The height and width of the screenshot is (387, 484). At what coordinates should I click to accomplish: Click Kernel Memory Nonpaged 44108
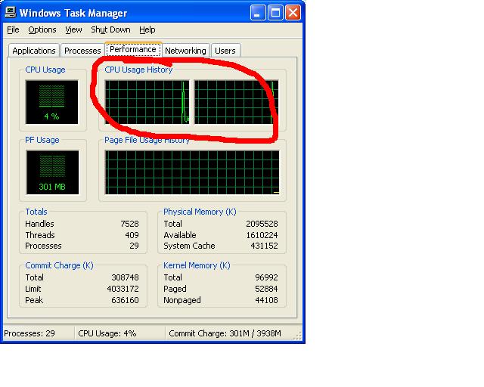pos(266,300)
